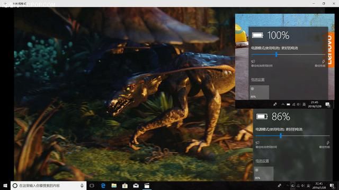
Task: Click volume icon in bottom system tray
Action: click(303, 185)
